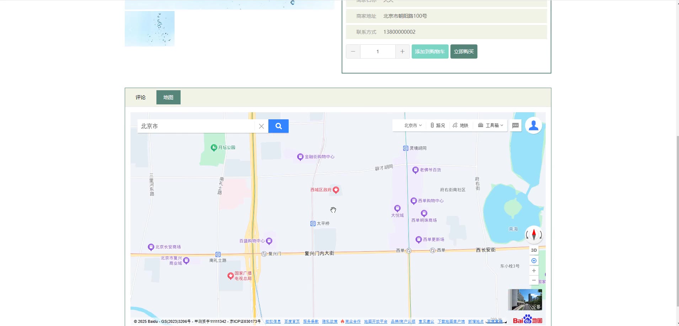Decrease quantity with the minus button

353,51
